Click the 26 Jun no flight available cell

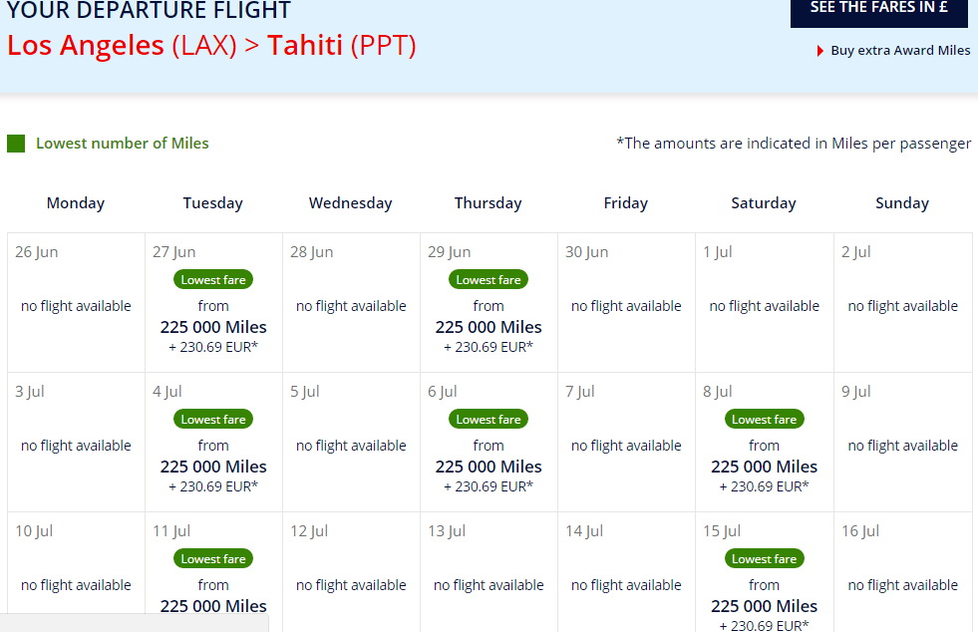click(76, 303)
